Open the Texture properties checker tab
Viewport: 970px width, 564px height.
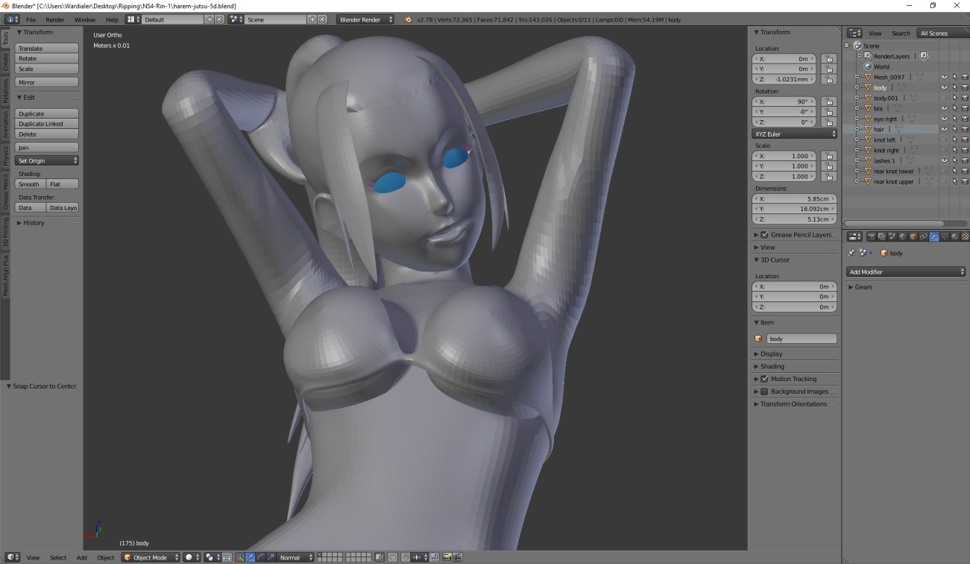[965, 236]
